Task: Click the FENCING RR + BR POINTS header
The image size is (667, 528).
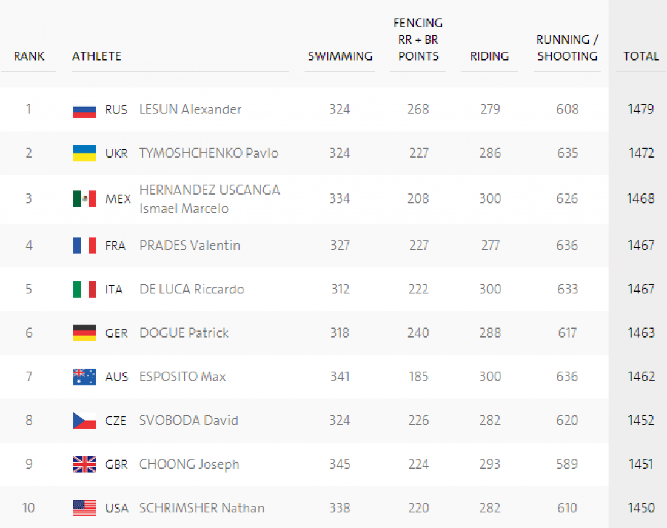Action: [x=418, y=39]
